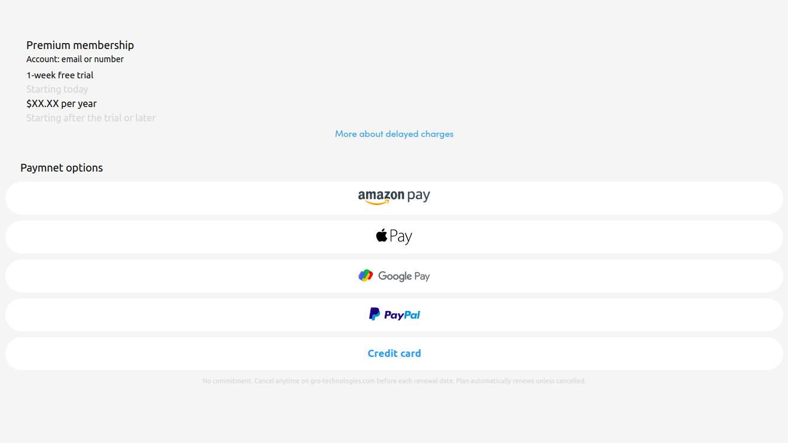Choose the PayPal wordmark text

[402, 315]
